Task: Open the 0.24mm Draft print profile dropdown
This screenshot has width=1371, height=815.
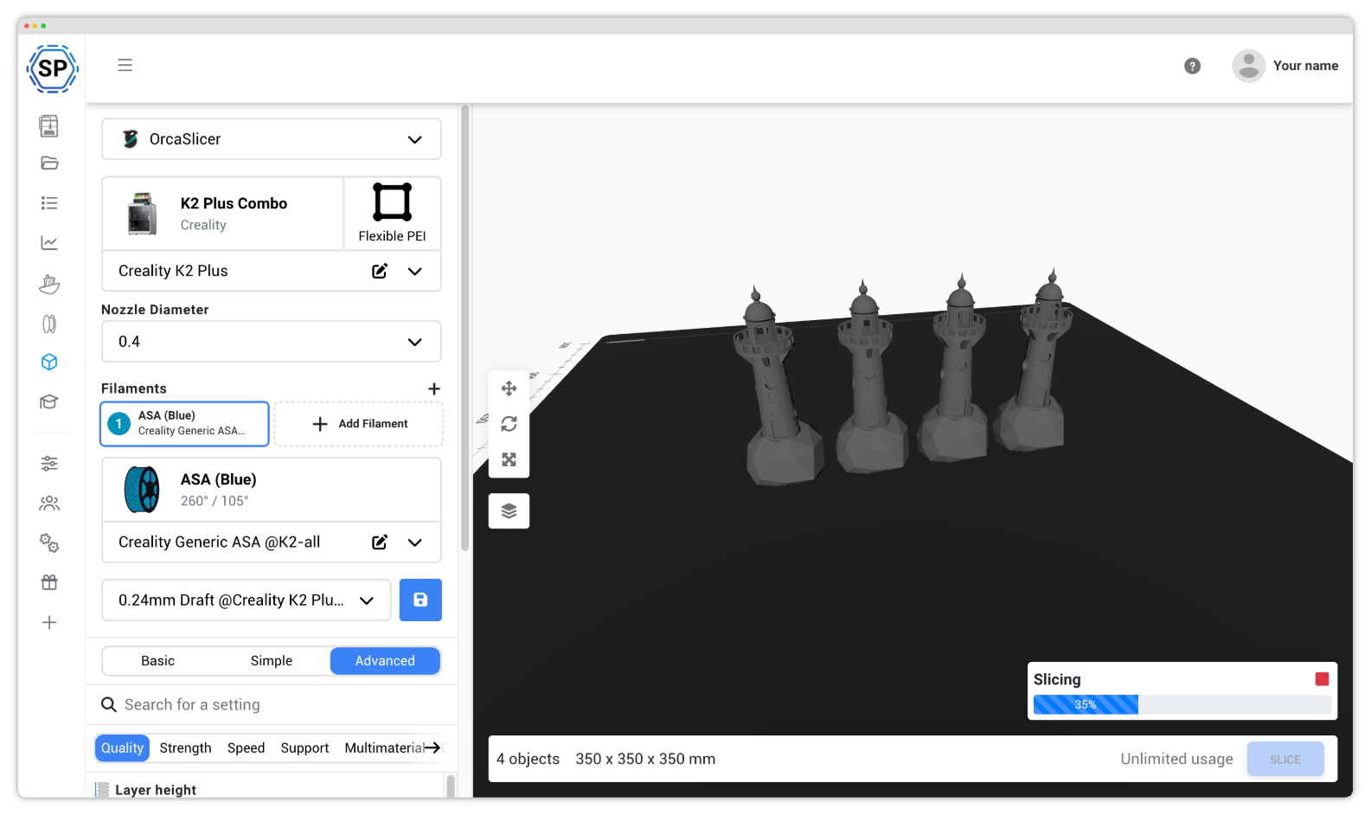Action: coord(247,600)
